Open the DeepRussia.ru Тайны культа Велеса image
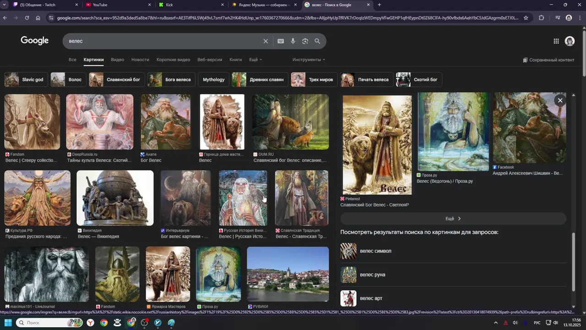This screenshot has height=330, width=586. [x=100, y=122]
